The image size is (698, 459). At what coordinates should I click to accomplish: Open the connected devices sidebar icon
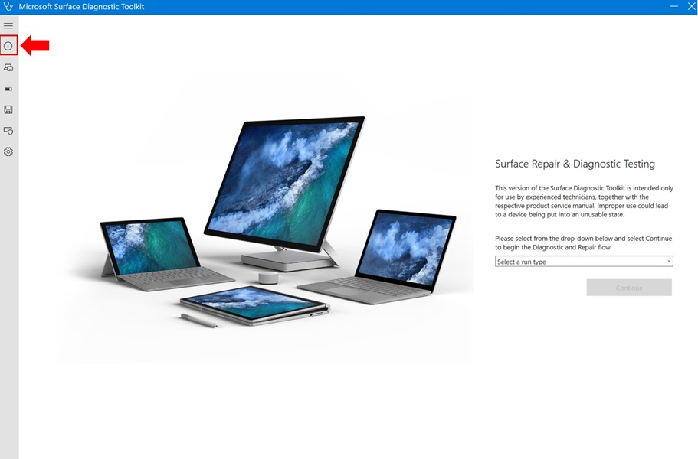[8, 67]
